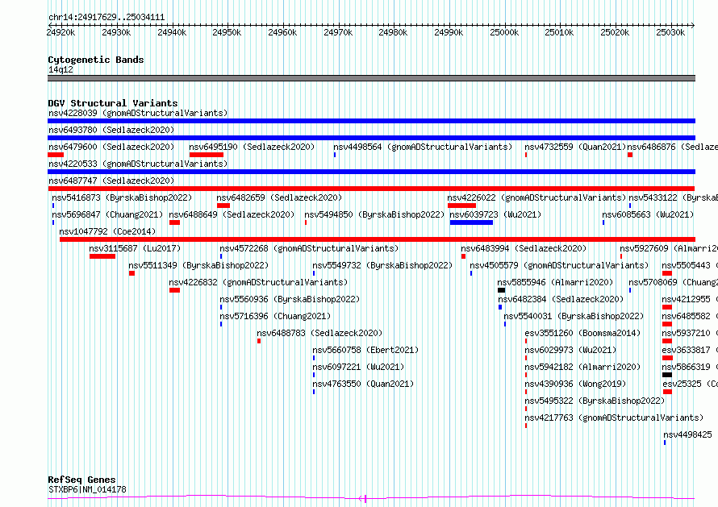Click the chr14:24917629..25034111 coordinates label
This screenshot has height=507, width=718.
coord(106,18)
